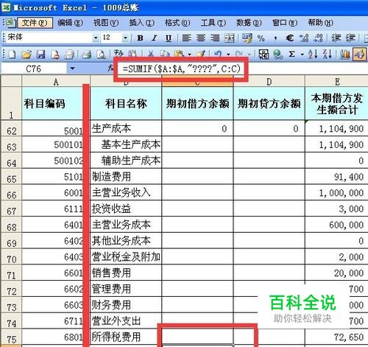Screen dimensions: 368x347
Task: Click the Undo arrow icon
Action: click(x=218, y=54)
